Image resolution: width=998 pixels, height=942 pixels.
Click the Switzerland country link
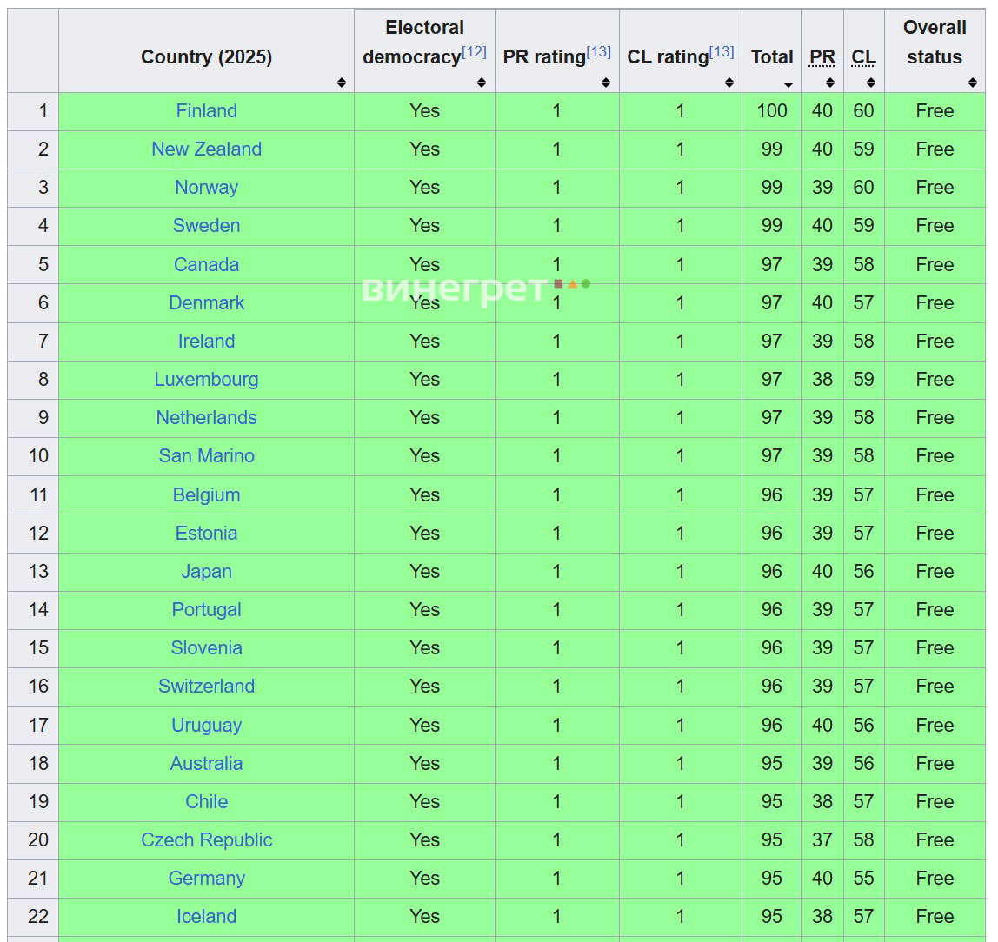[x=206, y=687]
